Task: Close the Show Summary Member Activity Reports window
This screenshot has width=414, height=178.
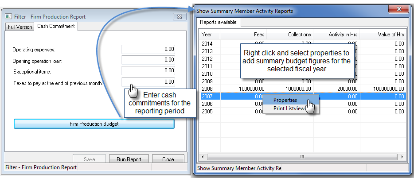Action: pyautogui.click(x=398, y=9)
